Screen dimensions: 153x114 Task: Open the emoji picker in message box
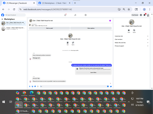tap(108, 86)
